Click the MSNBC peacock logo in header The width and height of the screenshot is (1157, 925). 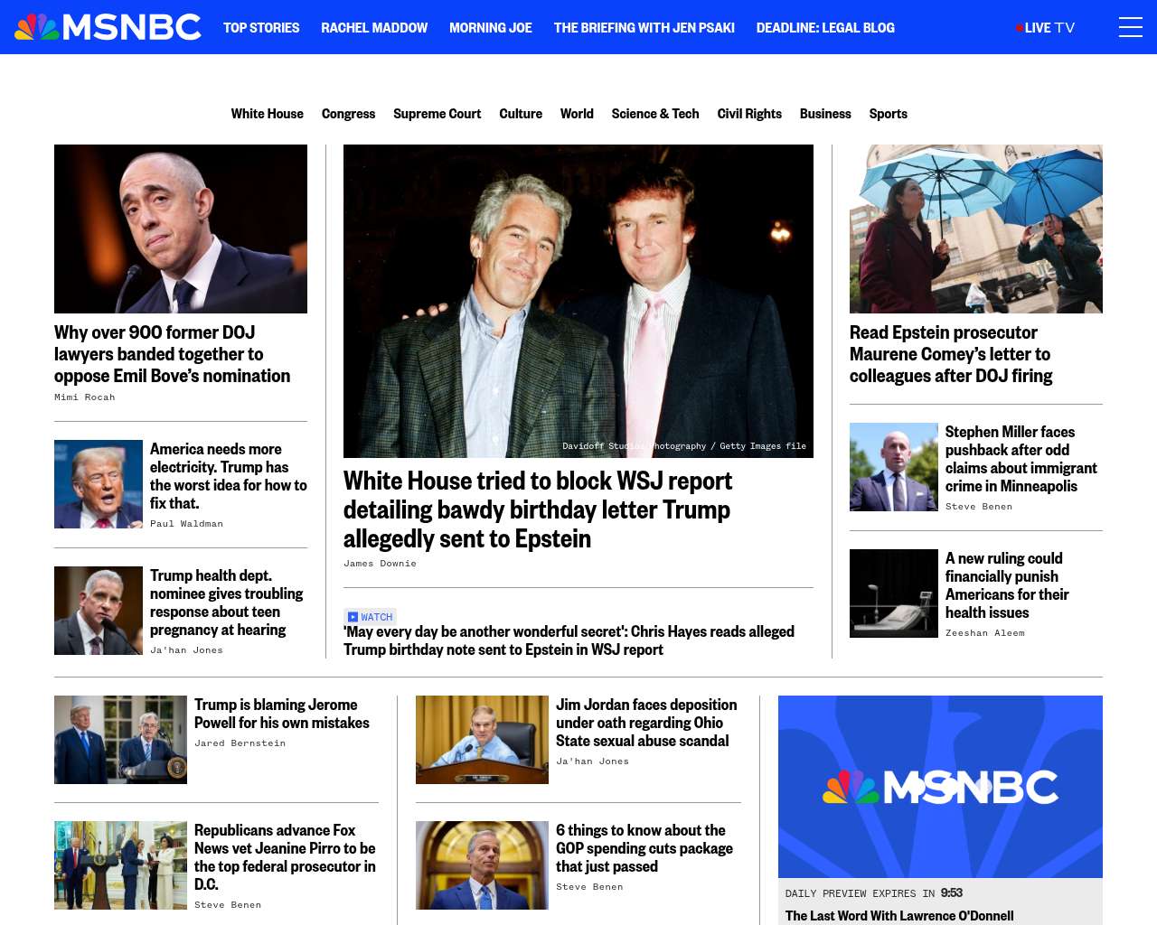(x=108, y=27)
